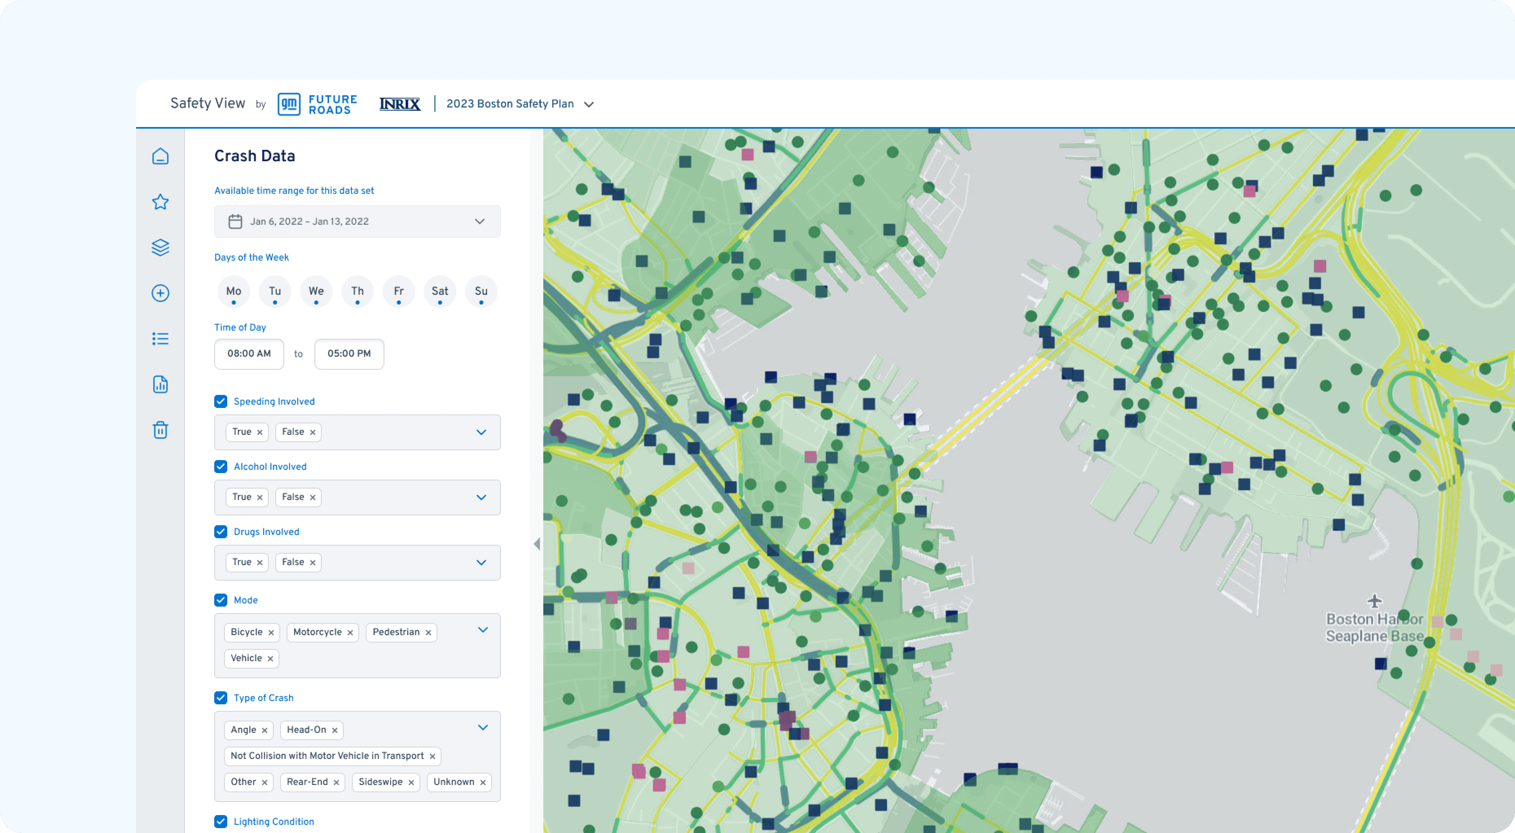Click the trash delete sidebar icon
This screenshot has height=833, width=1515.
[x=160, y=430]
